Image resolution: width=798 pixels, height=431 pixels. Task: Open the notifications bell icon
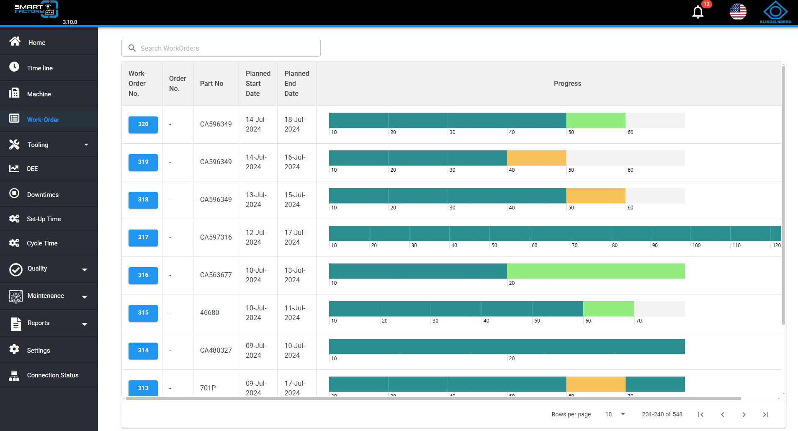click(698, 12)
